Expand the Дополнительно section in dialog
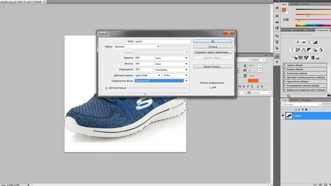This screenshot has width=331, height=186. 106,88
